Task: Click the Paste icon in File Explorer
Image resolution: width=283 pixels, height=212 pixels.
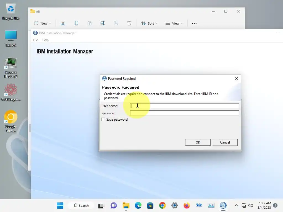Action: [90, 23]
